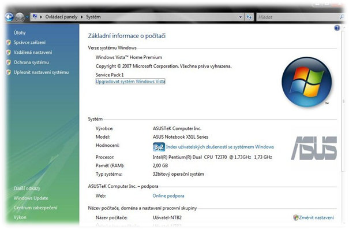Open Upřesnit nastavení systému
The image size is (349, 229).
41,72
